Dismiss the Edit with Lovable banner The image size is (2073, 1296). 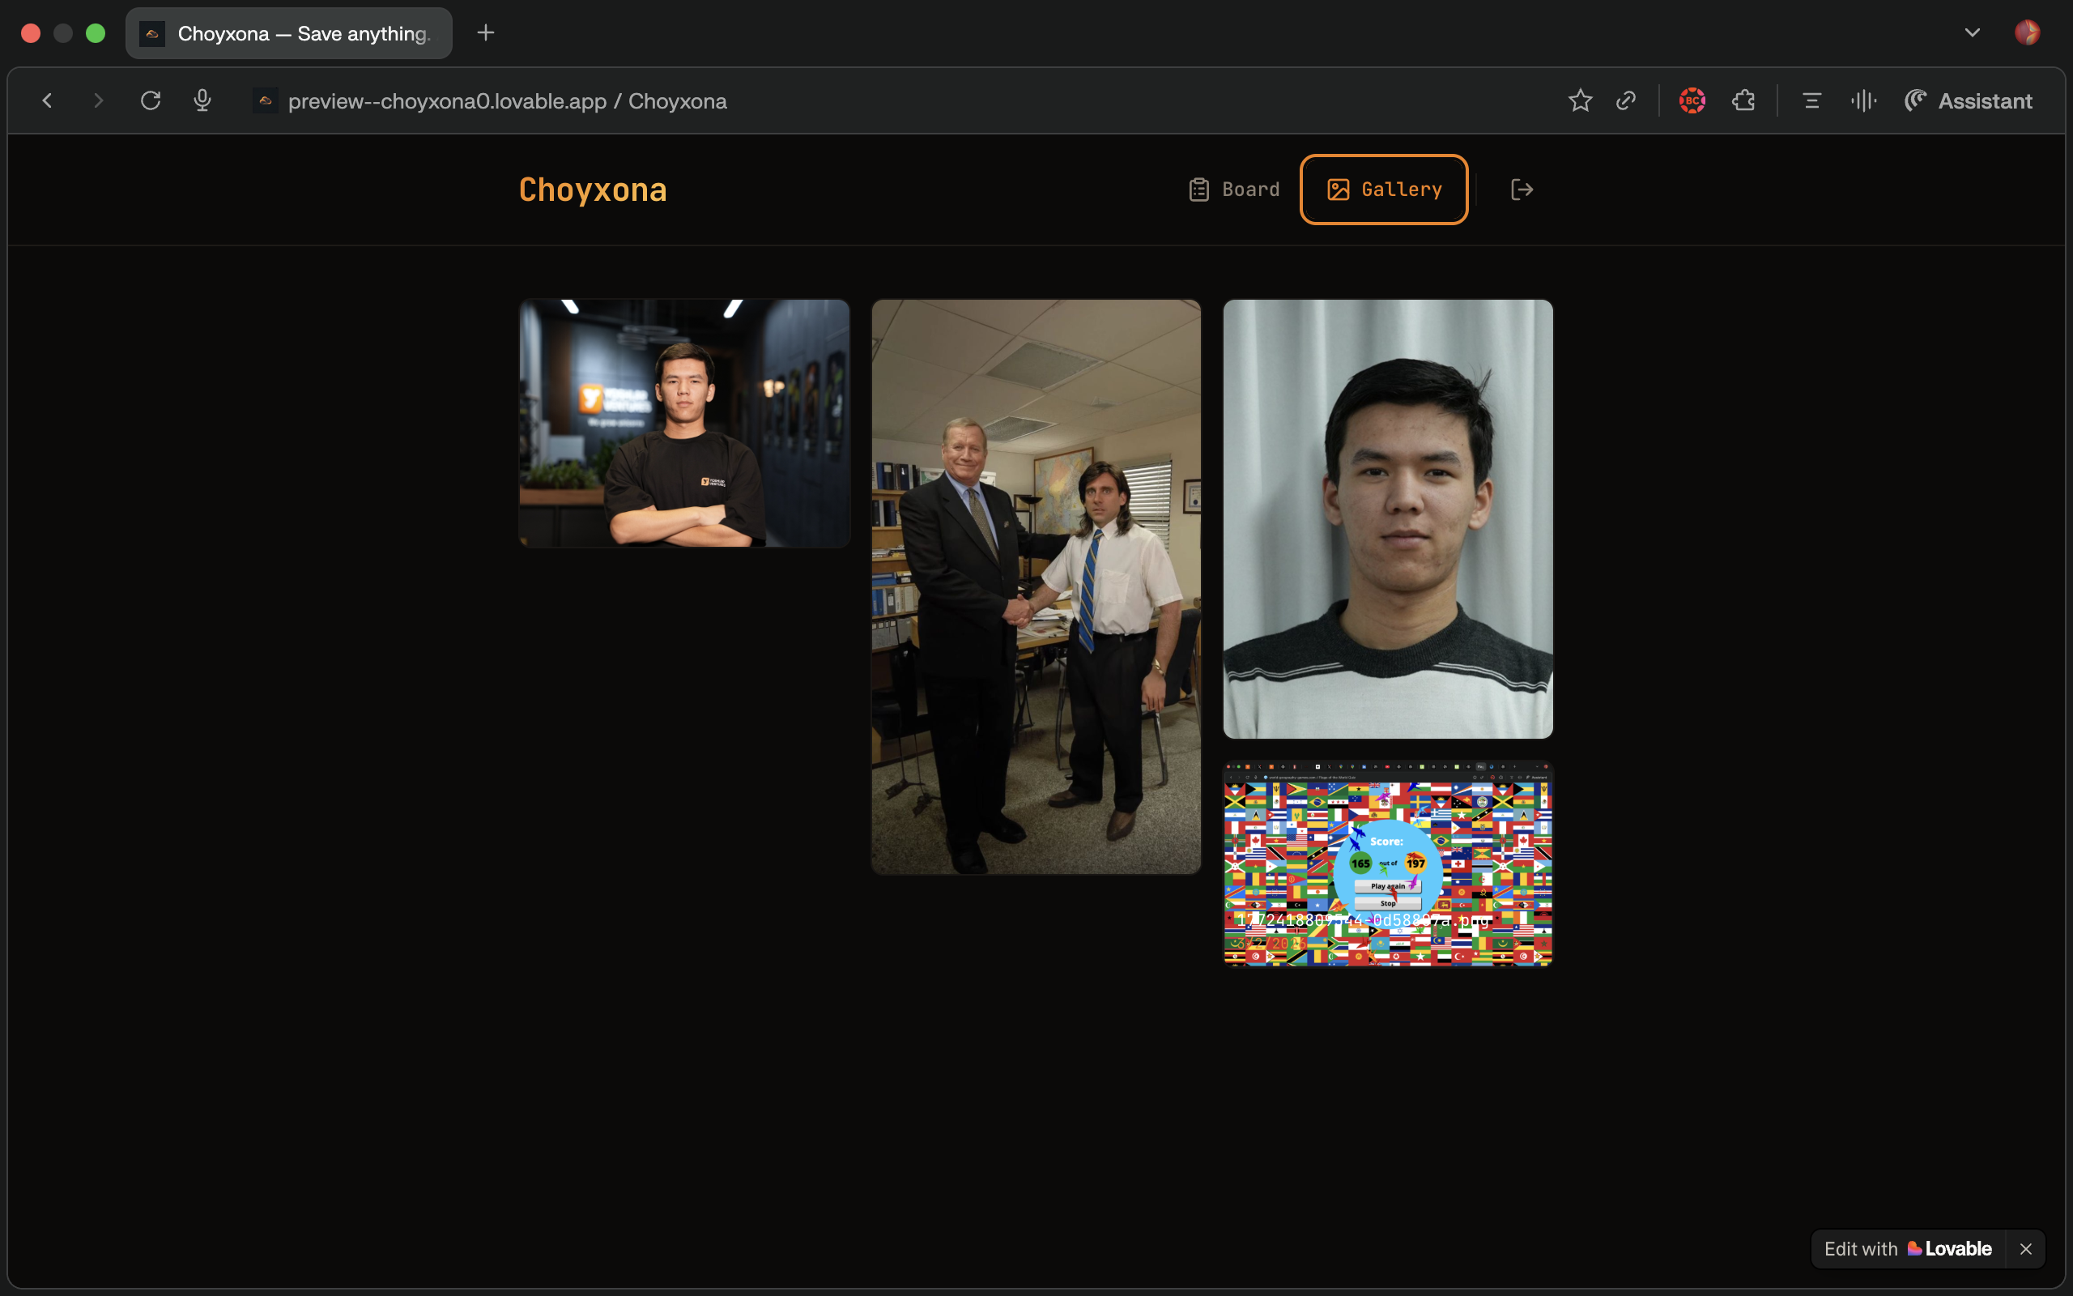pos(2027,1248)
